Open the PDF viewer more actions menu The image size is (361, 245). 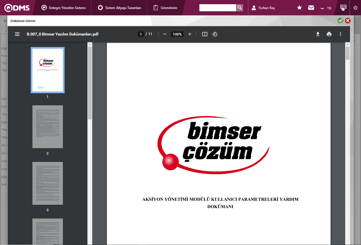(340, 34)
